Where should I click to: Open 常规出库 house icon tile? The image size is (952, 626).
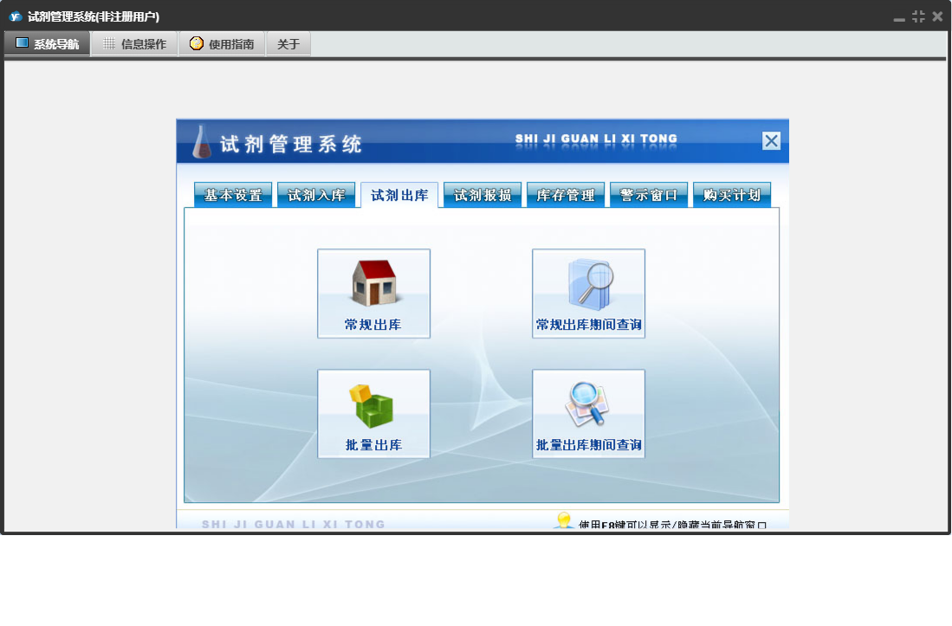[373, 294]
